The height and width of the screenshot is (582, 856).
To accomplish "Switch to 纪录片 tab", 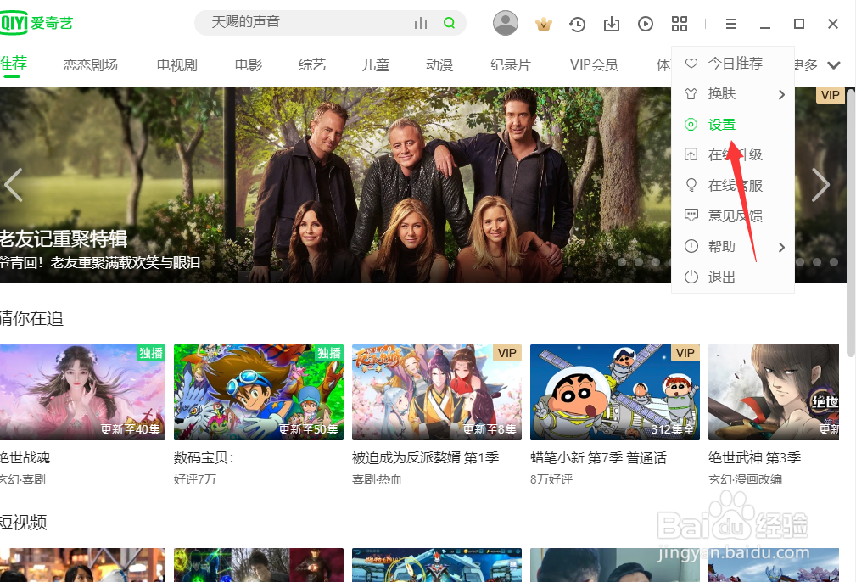I will pyautogui.click(x=511, y=65).
